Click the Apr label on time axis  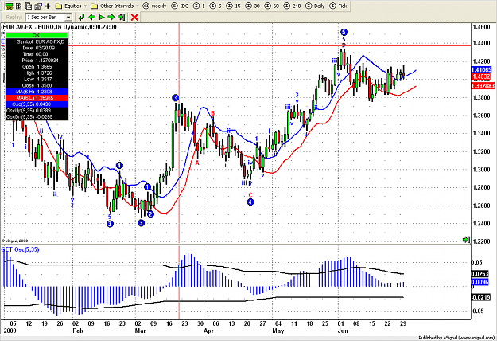[208, 331]
